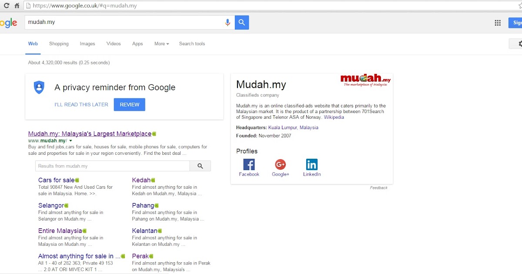522x274 pixels.
Task: Open the Selangor sitelink
Action: (51, 205)
